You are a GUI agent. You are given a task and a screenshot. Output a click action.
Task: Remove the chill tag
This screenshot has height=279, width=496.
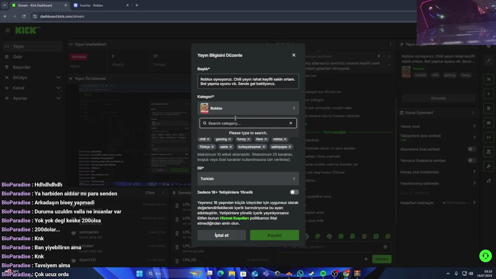pyautogui.click(x=208, y=139)
